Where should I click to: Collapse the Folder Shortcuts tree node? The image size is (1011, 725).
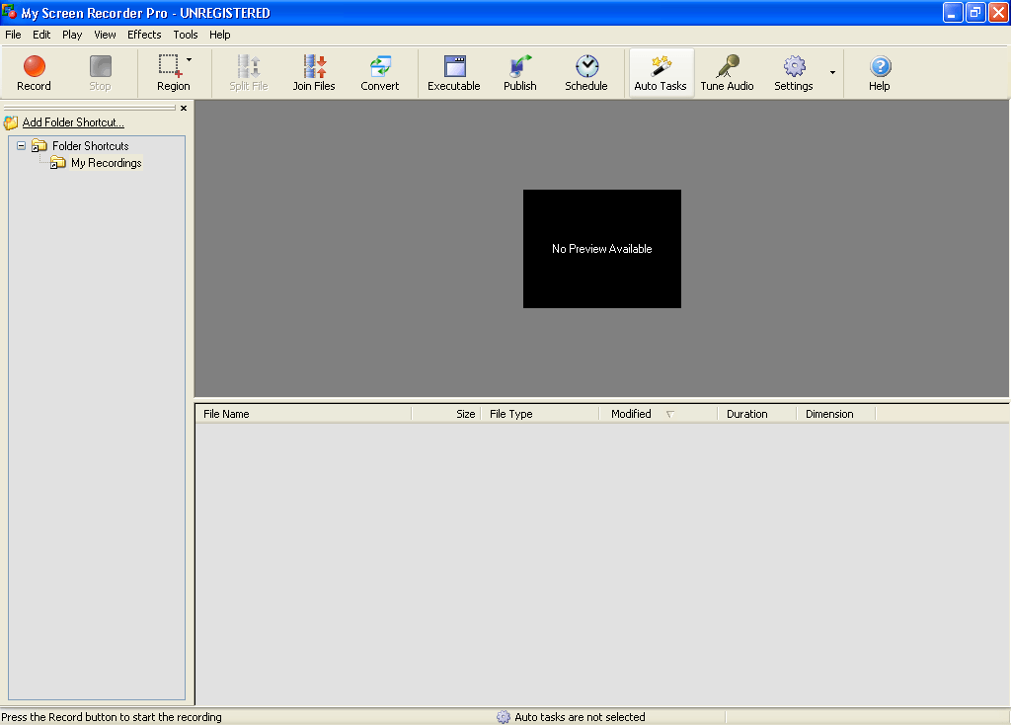(x=20, y=145)
